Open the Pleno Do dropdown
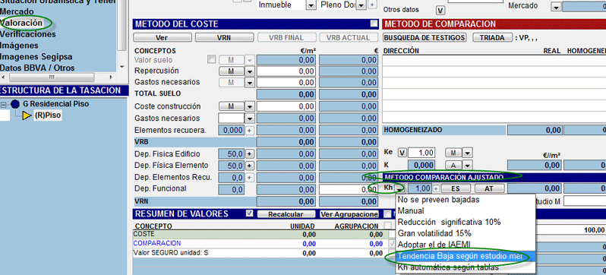Screen dimensions: 606x275 click(x=361, y=5)
